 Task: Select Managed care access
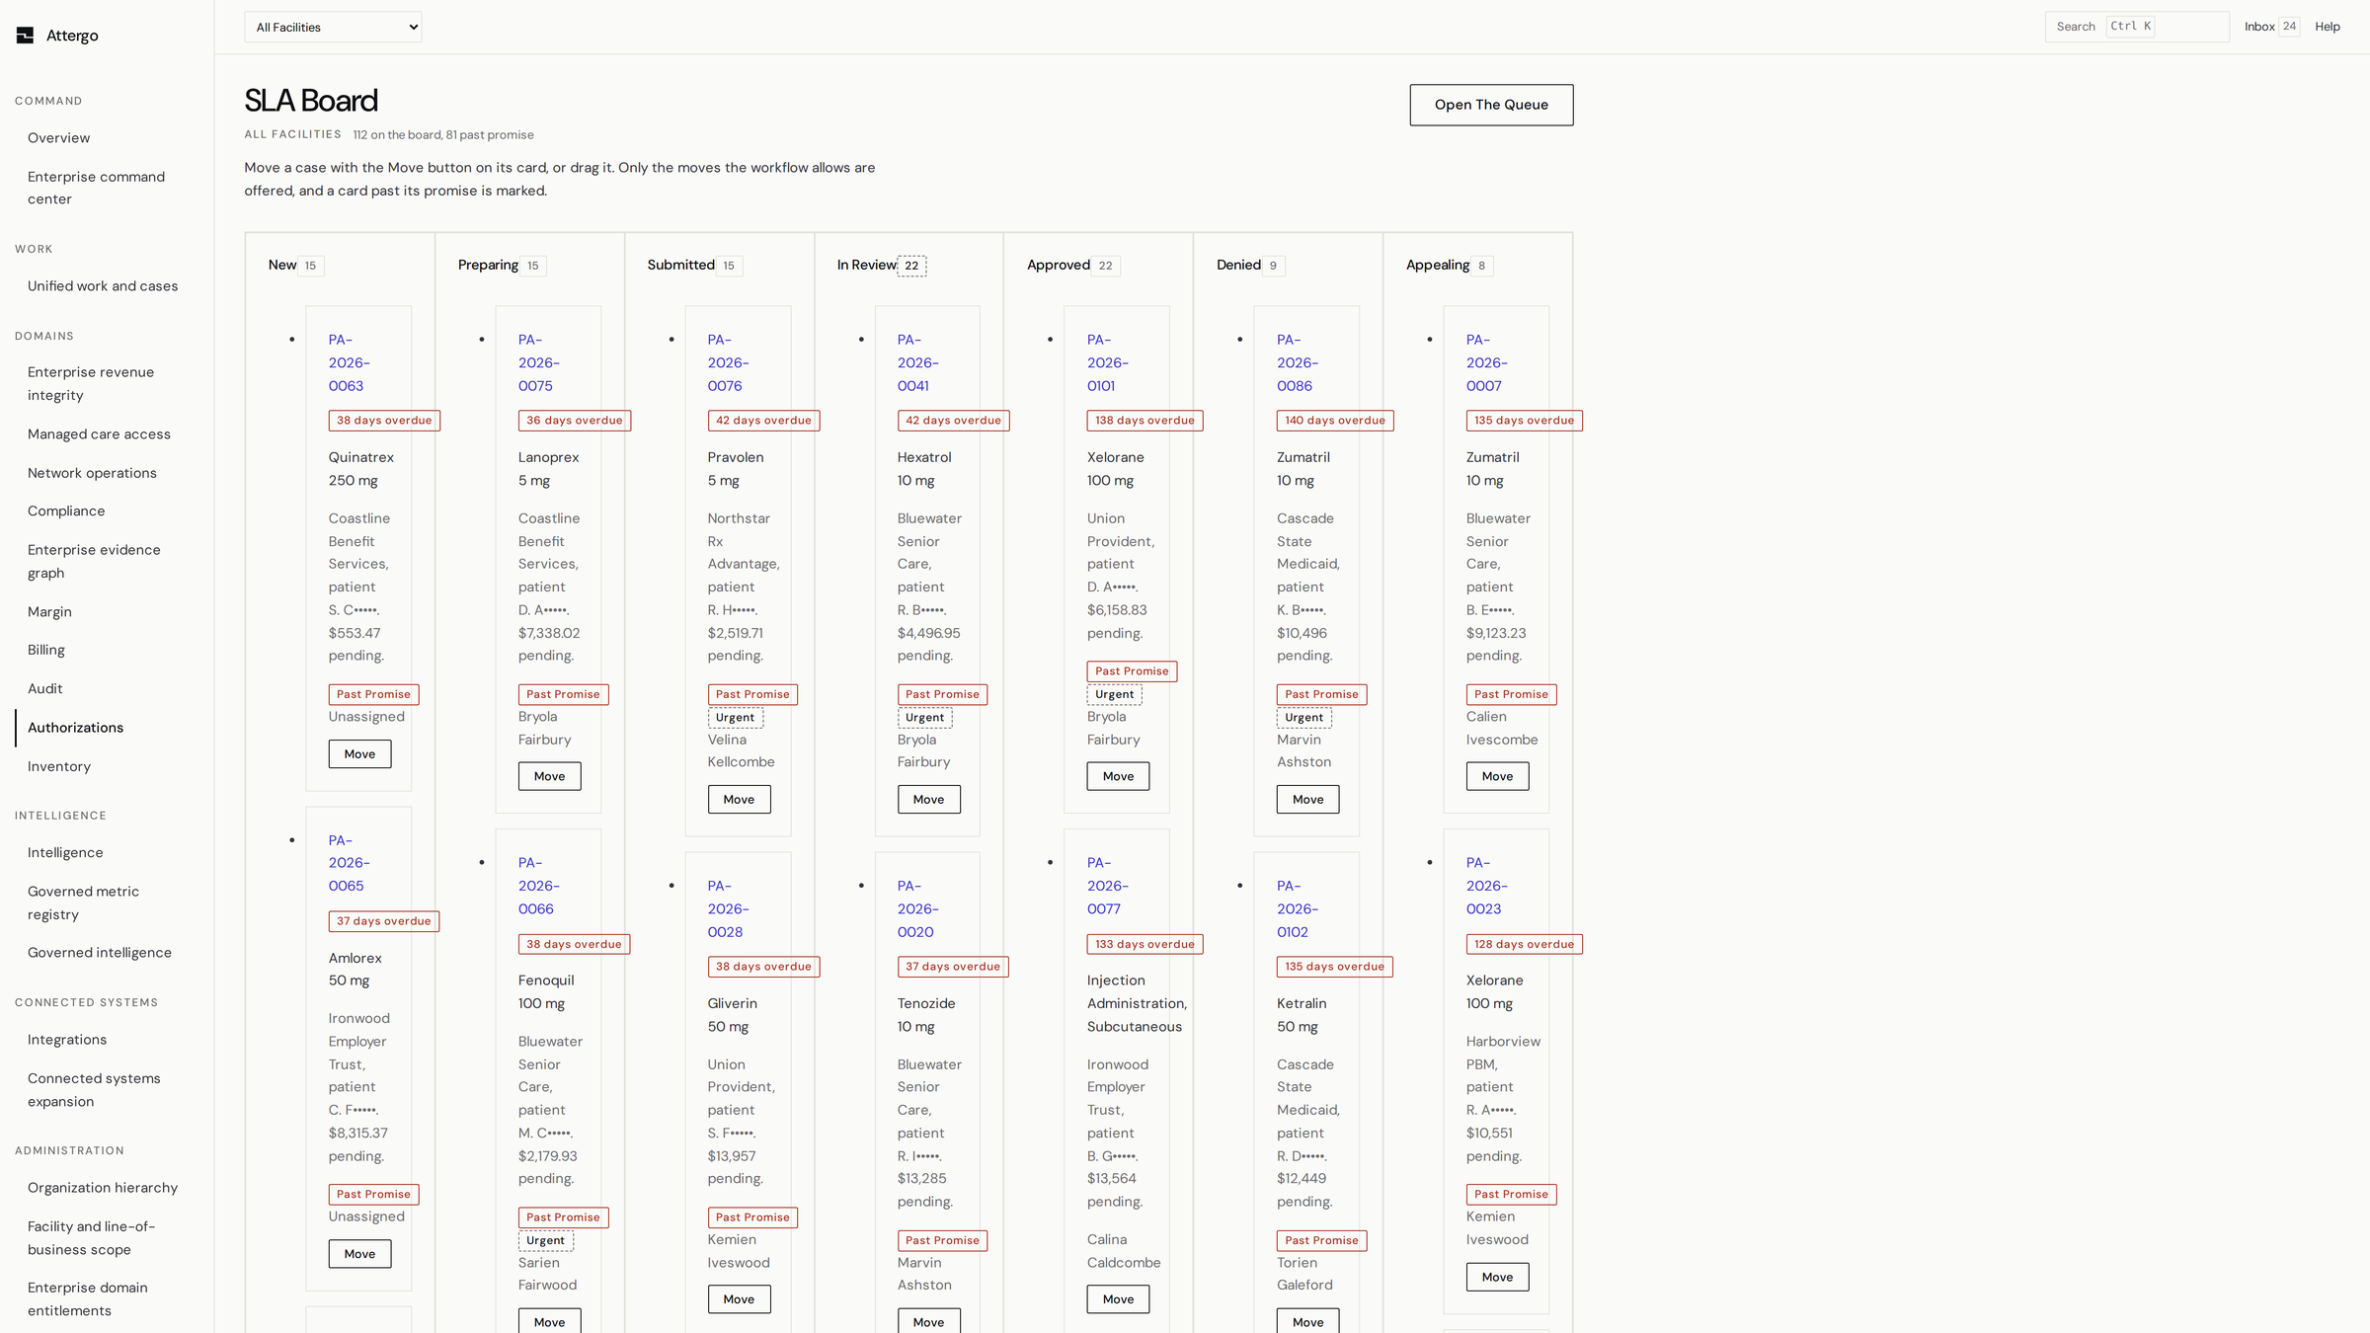coord(99,434)
